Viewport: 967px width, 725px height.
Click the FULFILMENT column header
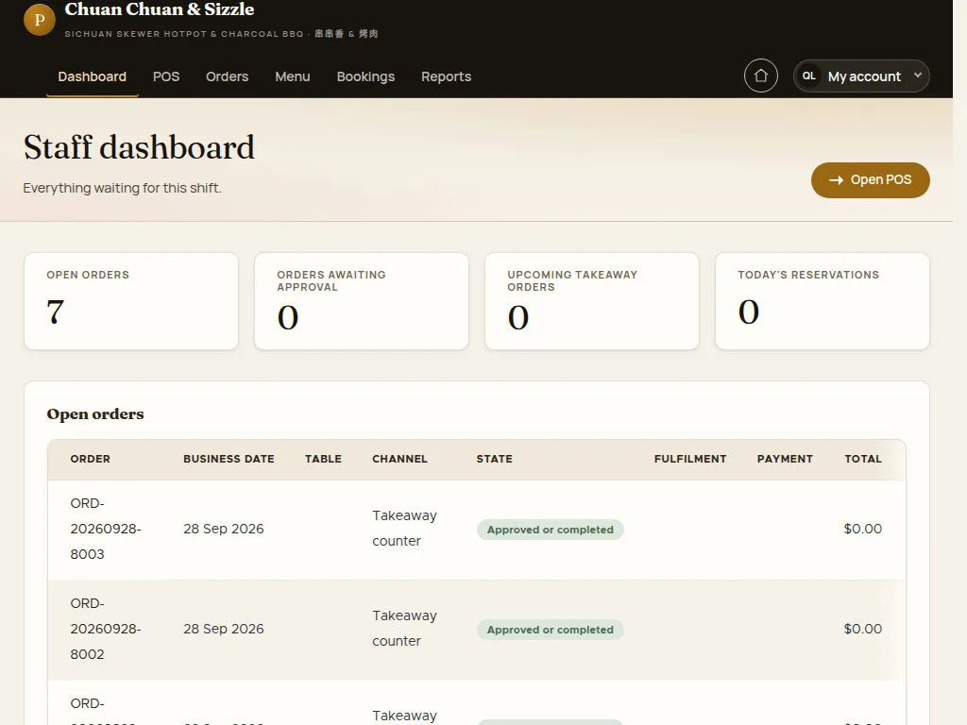point(690,459)
